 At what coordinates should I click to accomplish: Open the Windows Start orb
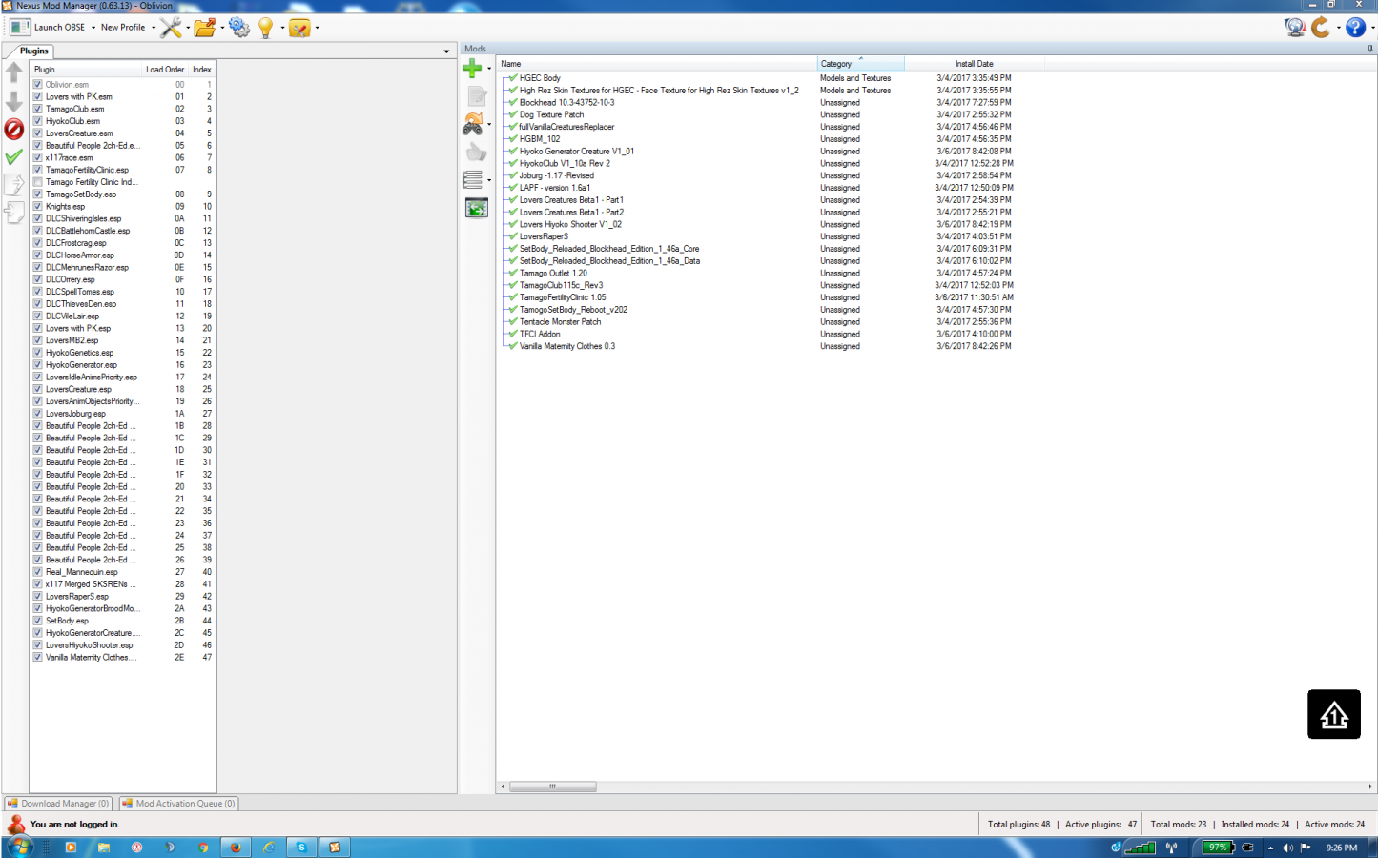click(20, 847)
